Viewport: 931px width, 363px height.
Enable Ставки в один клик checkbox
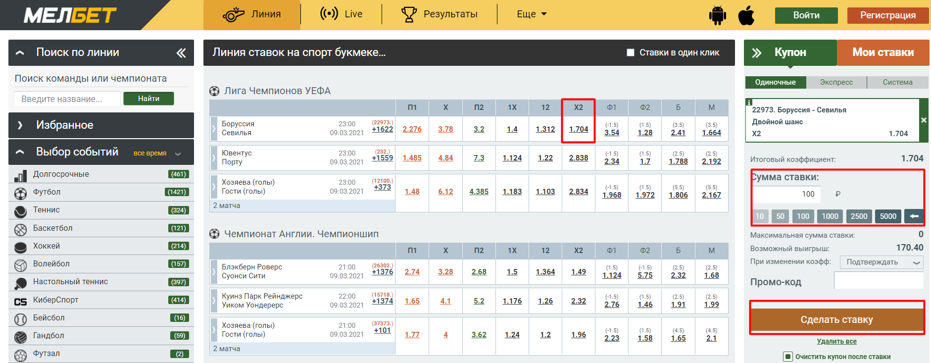[x=631, y=52]
